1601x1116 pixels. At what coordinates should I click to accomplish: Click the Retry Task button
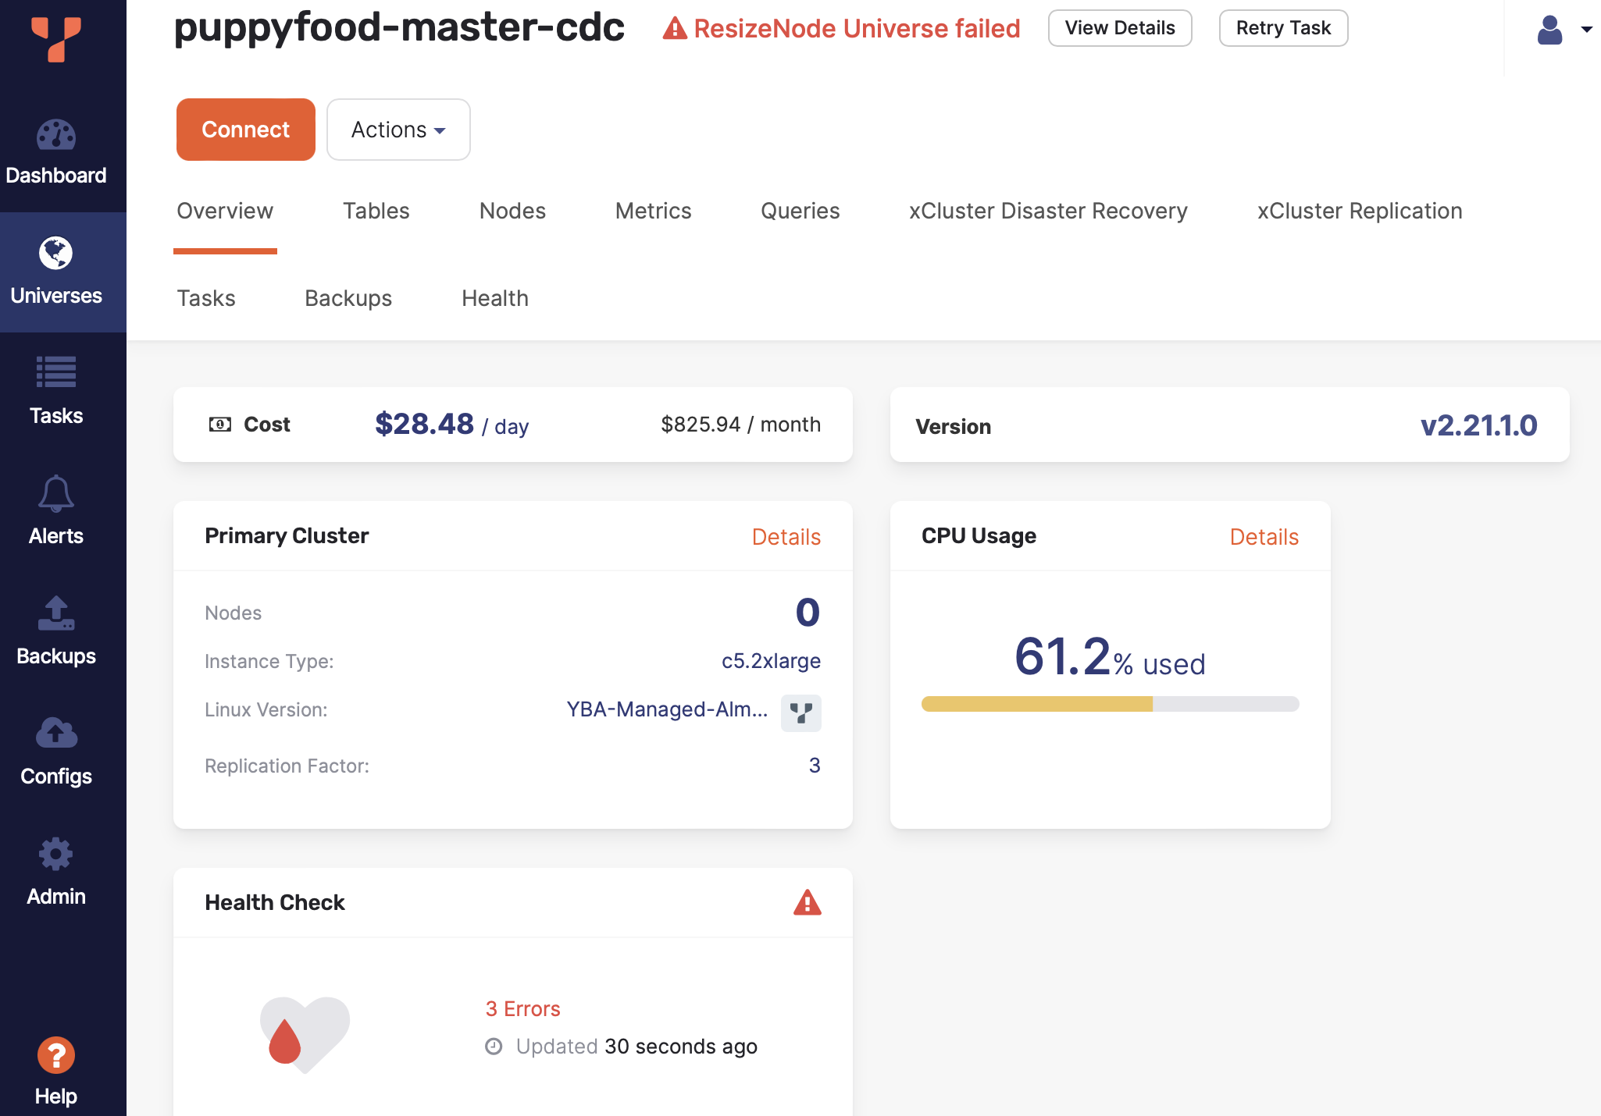[1283, 28]
